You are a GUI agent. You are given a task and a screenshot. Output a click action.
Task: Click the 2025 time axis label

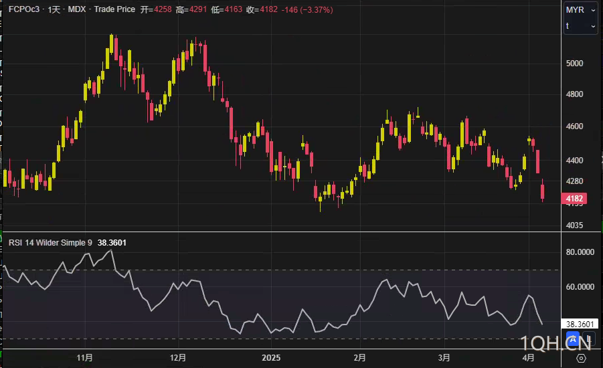(271, 357)
